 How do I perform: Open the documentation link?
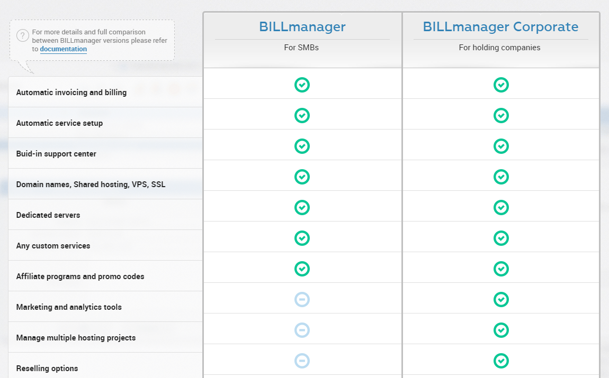point(64,49)
